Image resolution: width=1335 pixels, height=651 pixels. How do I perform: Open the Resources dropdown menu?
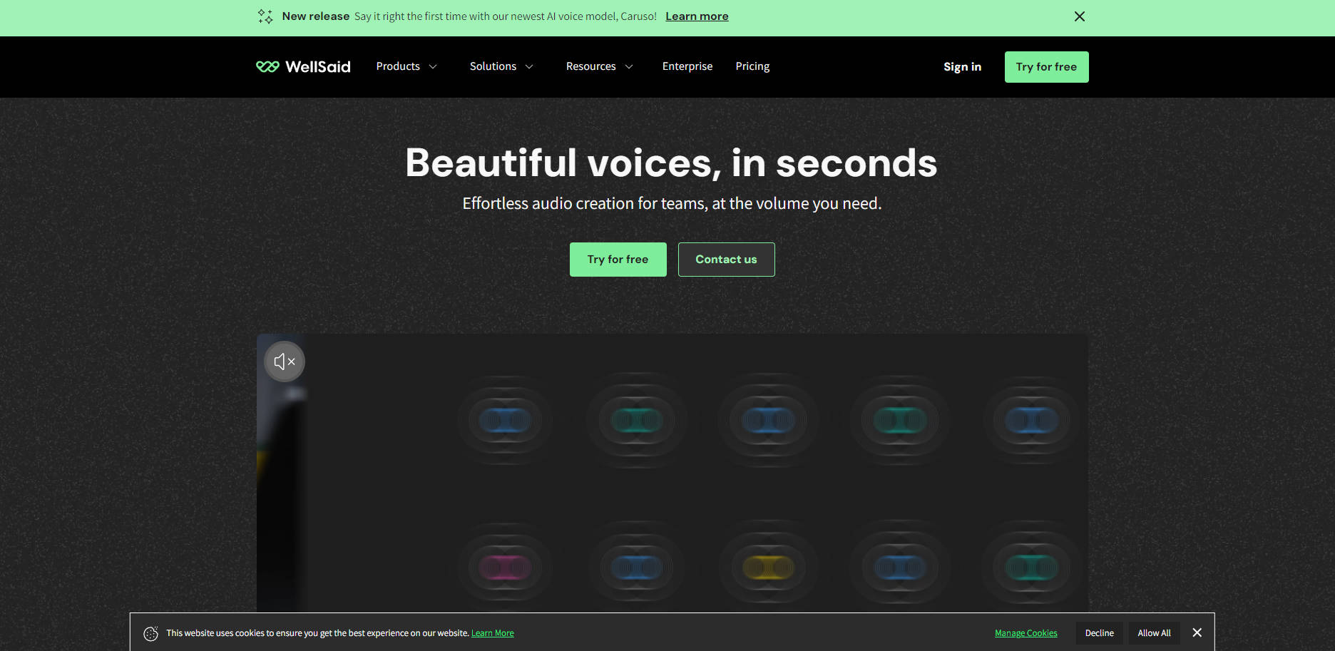pyautogui.click(x=599, y=66)
